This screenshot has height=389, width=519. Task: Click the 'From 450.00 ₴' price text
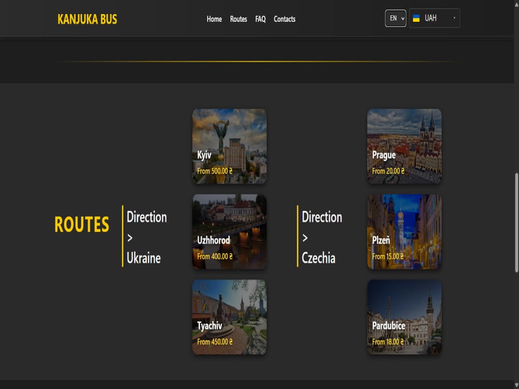[x=214, y=342]
